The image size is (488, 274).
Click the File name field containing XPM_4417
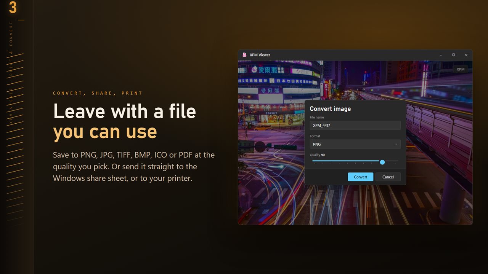tap(355, 125)
